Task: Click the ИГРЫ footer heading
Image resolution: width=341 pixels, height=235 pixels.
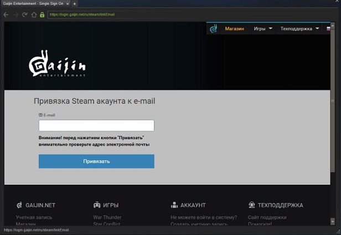Action: pyautogui.click(x=111, y=205)
